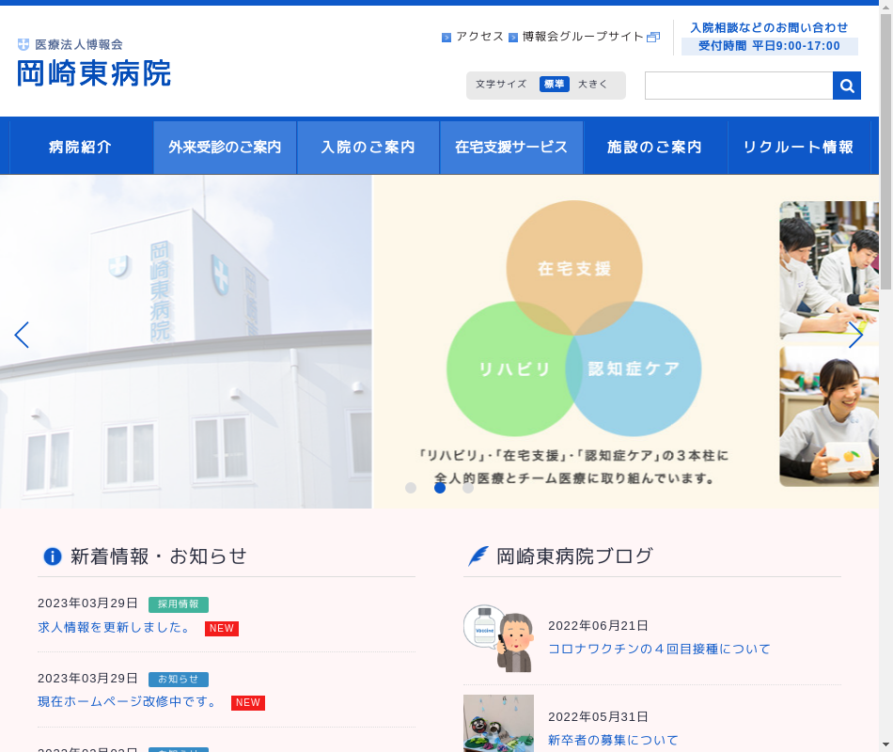Image resolution: width=893 pixels, height=752 pixels.
Task: Select the first carousel dot indicator
Action: click(x=411, y=488)
